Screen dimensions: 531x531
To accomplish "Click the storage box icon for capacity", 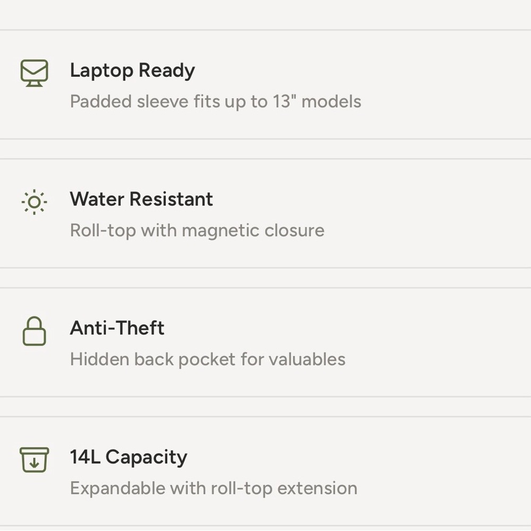I will (34, 460).
